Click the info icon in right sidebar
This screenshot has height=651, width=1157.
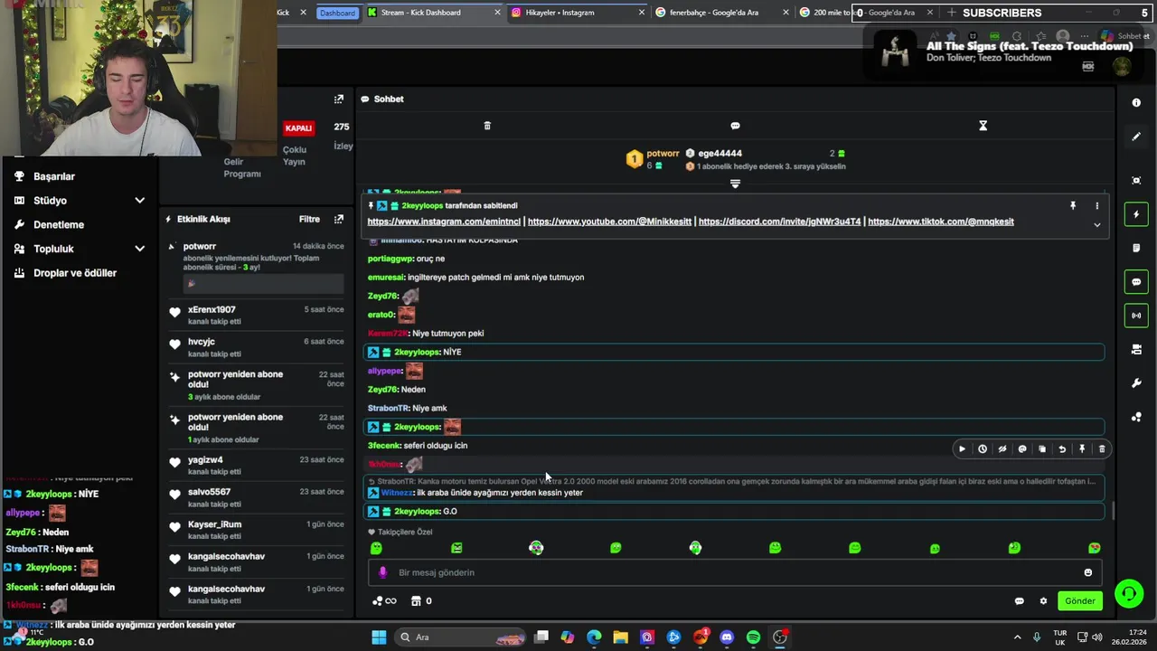click(1136, 103)
